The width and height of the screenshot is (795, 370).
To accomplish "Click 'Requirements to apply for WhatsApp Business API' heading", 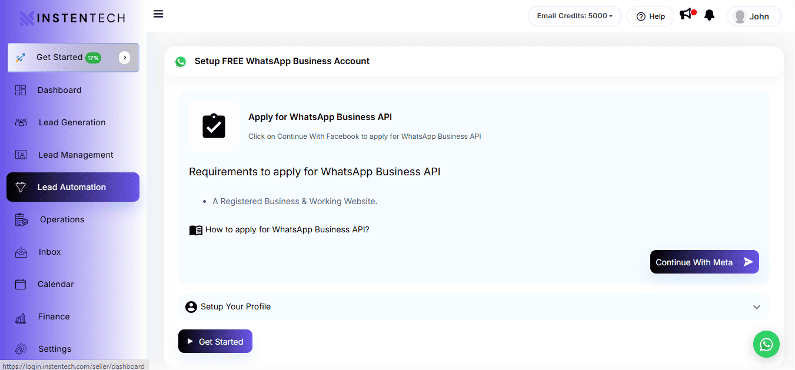I will (x=315, y=172).
